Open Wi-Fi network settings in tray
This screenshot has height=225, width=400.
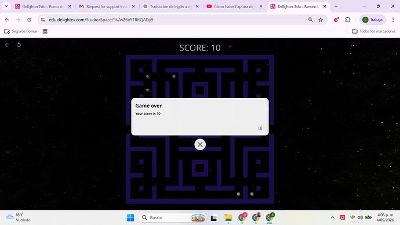[x=352, y=217]
